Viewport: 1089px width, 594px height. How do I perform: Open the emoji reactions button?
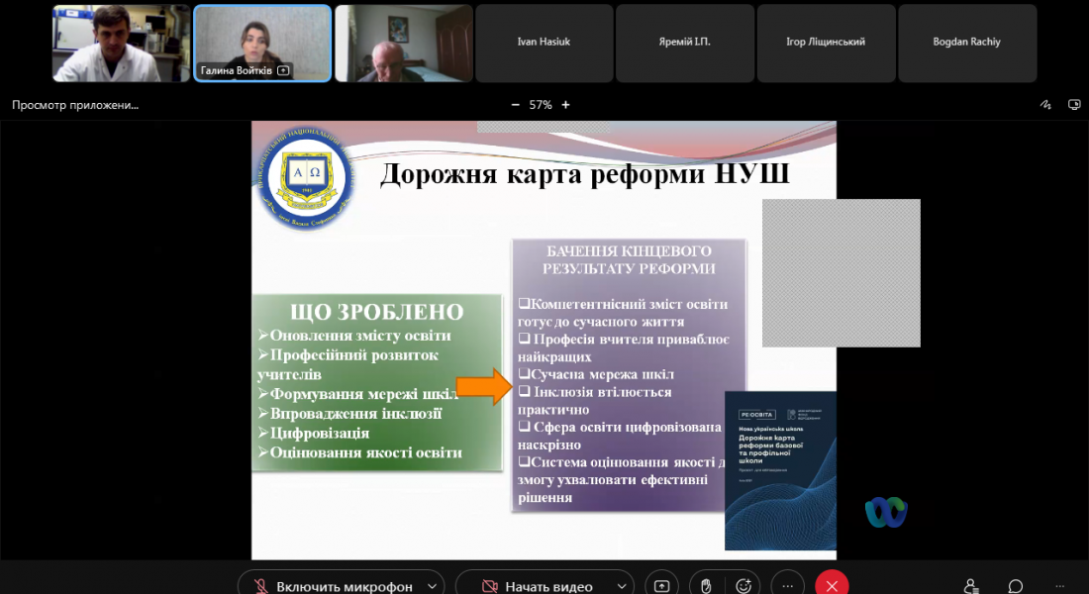click(x=744, y=585)
